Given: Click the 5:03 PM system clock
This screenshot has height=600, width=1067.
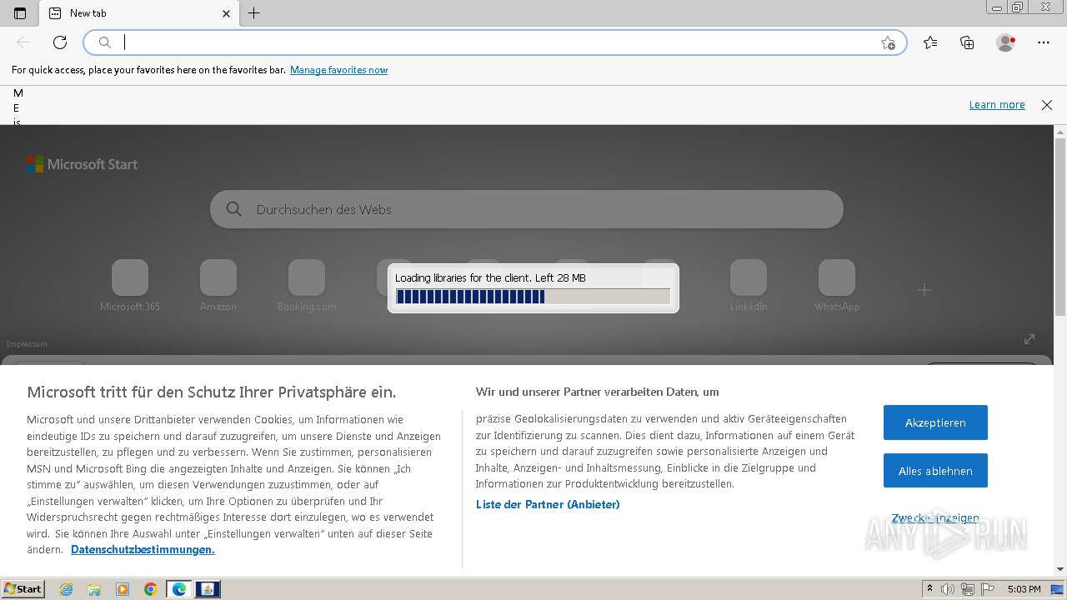Looking at the screenshot, I should [1024, 589].
